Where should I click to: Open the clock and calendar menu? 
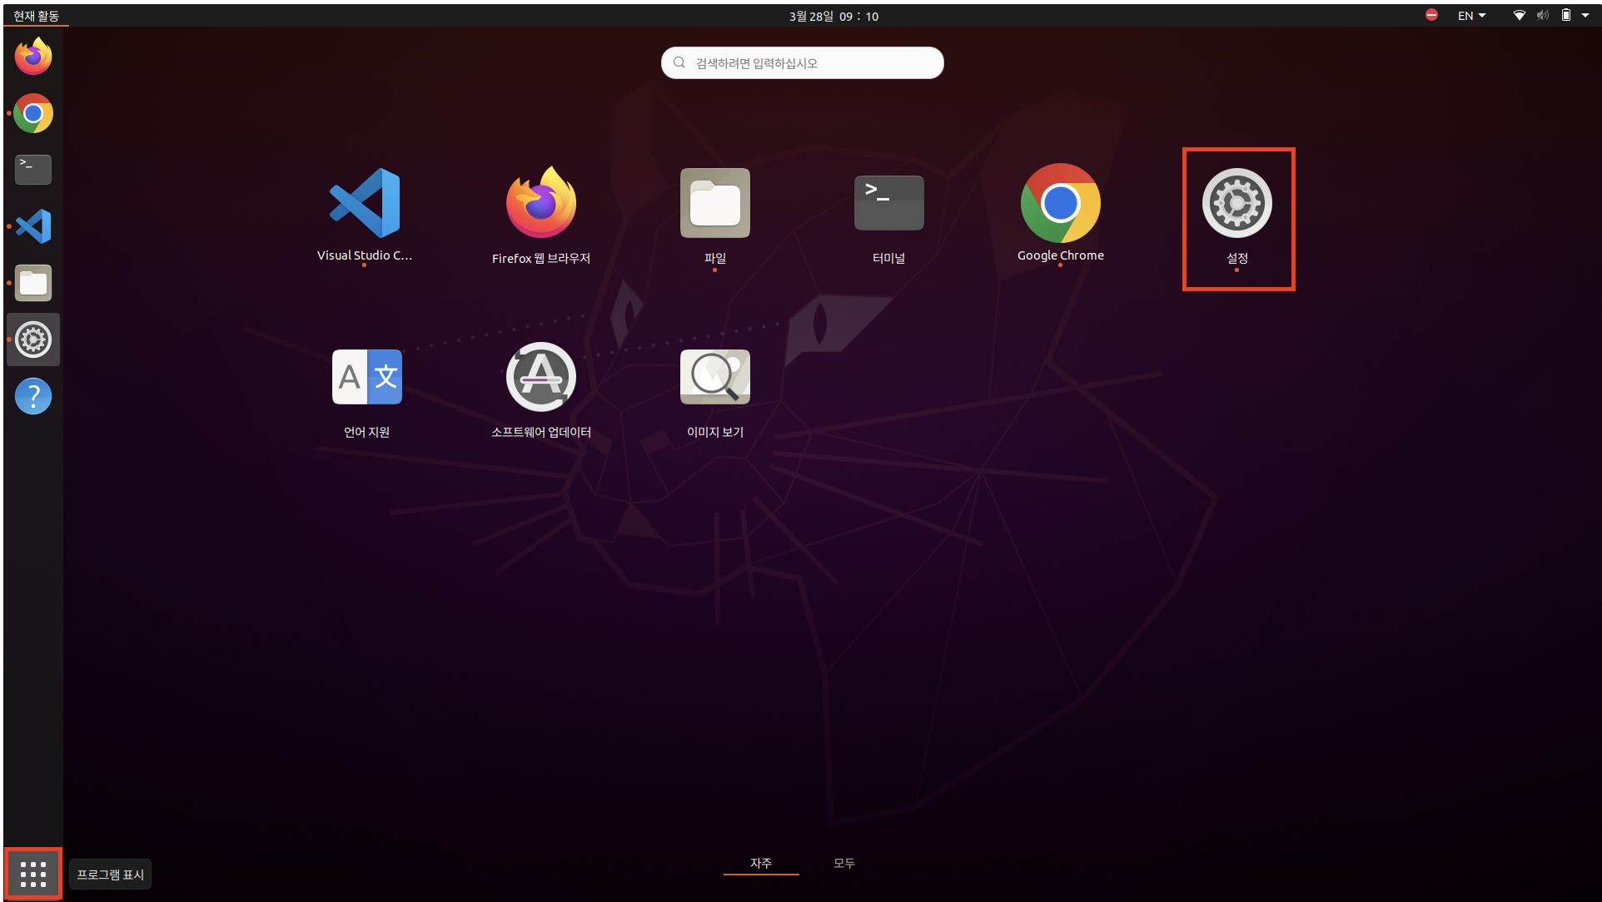tap(833, 16)
